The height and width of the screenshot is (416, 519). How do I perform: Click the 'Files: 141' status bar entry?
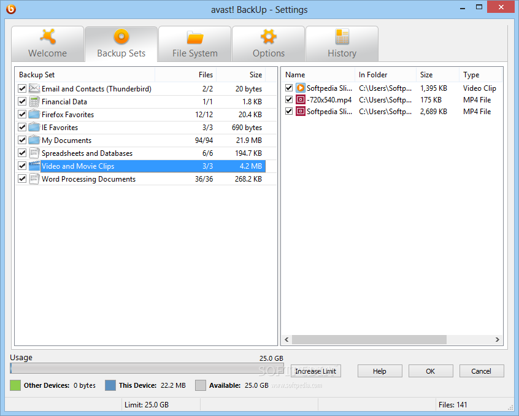point(453,405)
